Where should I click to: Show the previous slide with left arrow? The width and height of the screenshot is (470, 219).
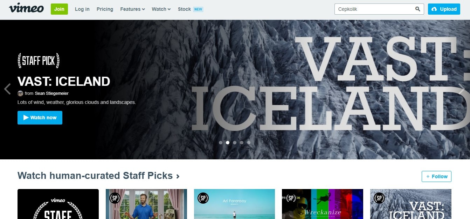(7, 89)
